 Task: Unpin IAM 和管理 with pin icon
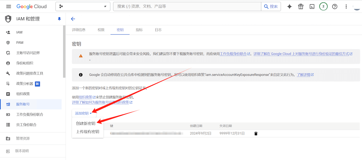point(59,19)
